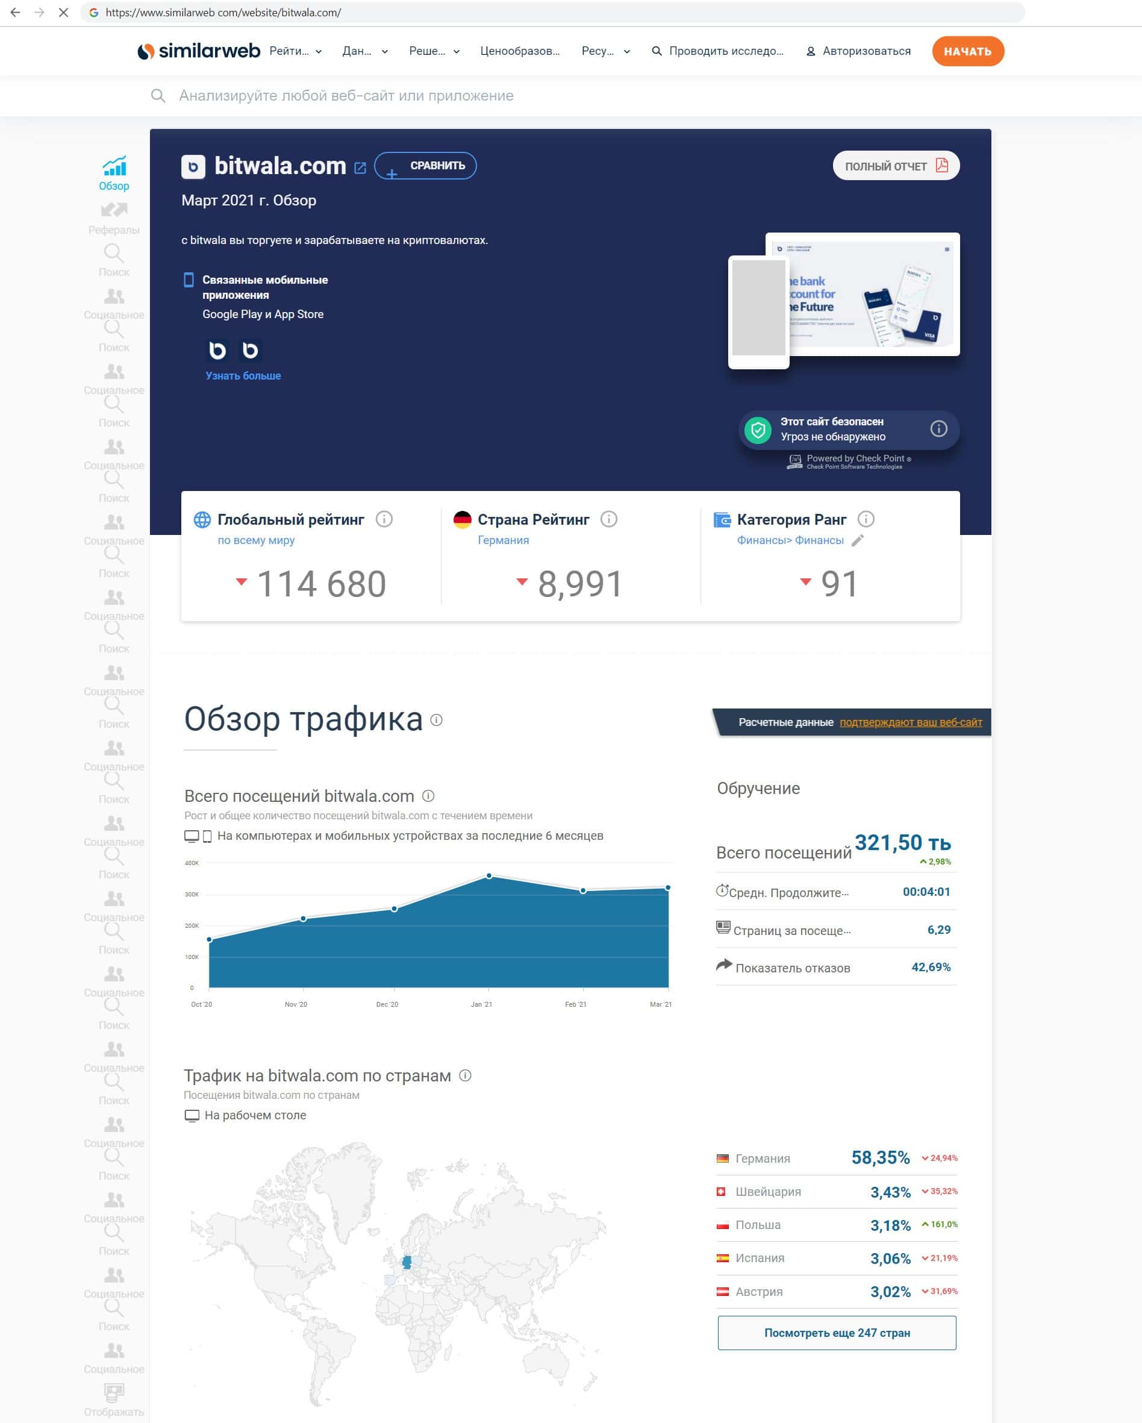Click the 321,50 тыс total visits value
The height and width of the screenshot is (1423, 1142).
pos(902,843)
